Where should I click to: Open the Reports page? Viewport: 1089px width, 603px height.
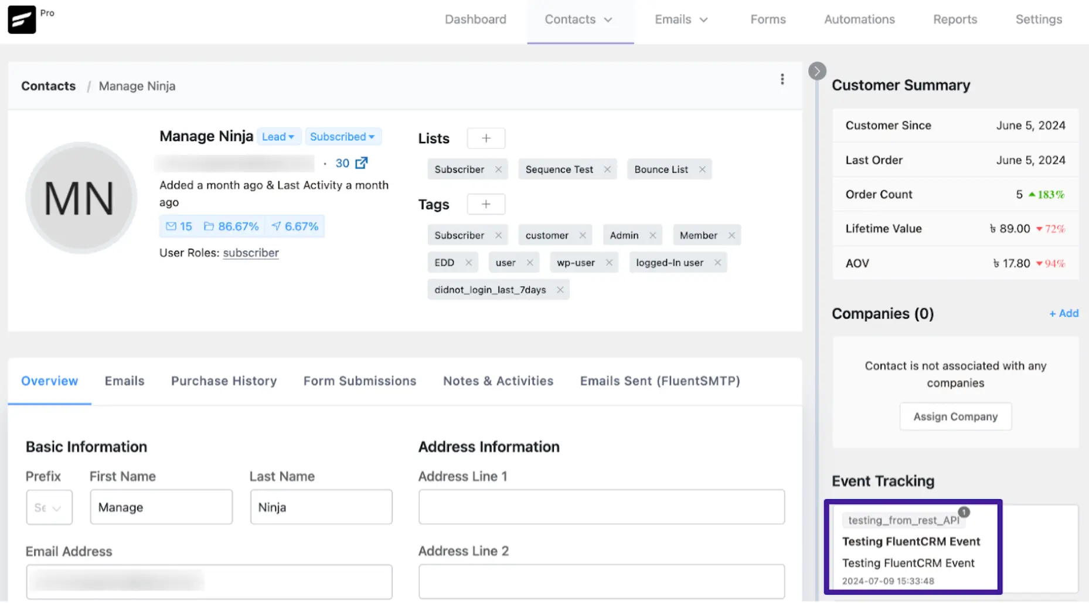(955, 19)
